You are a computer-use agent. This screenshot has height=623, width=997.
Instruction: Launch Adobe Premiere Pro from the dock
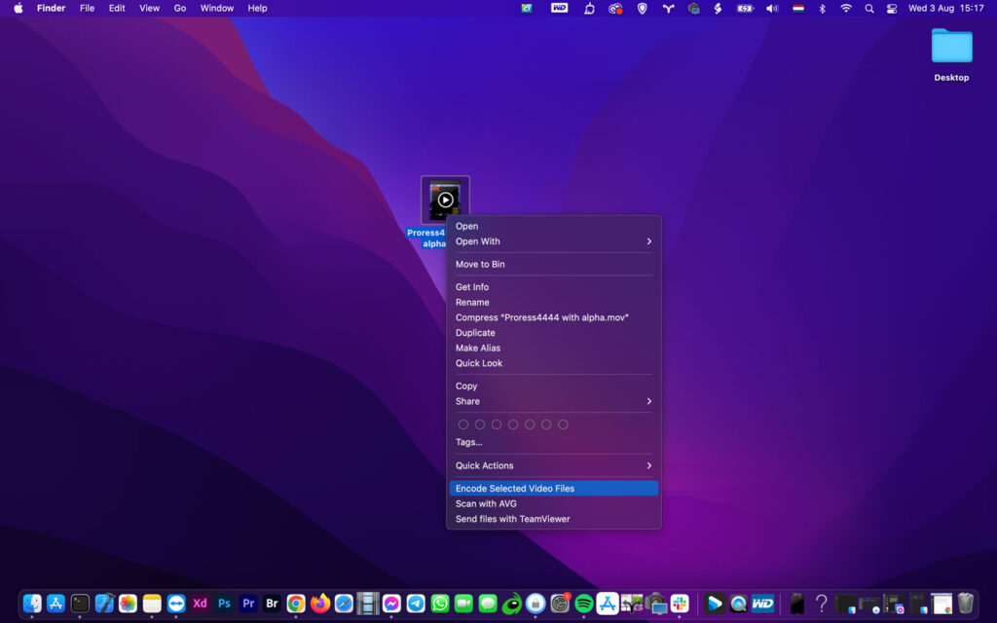[x=248, y=604]
